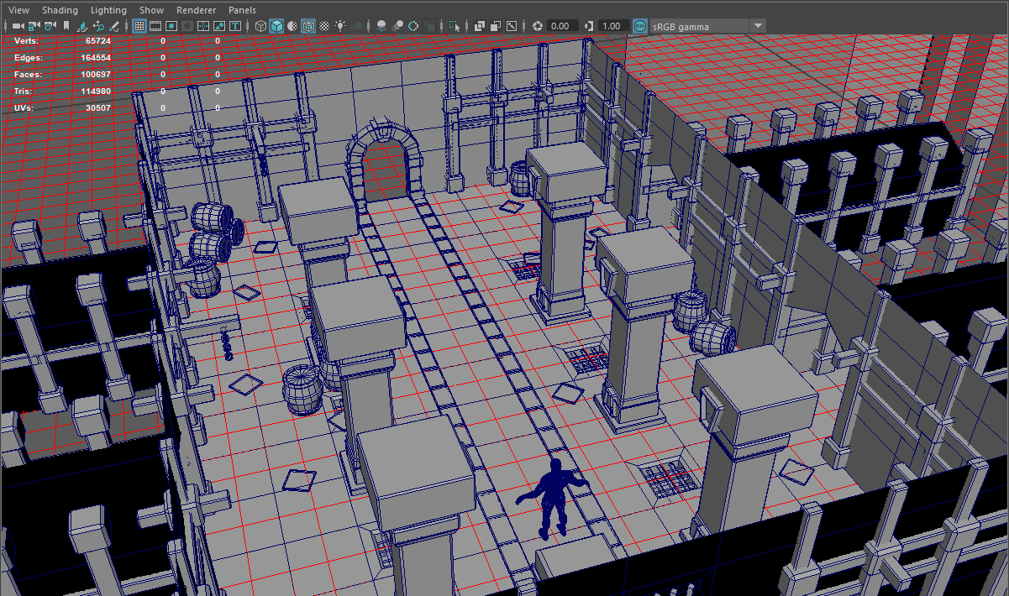
Task: Click the UVs count 30507
Action: click(x=97, y=108)
